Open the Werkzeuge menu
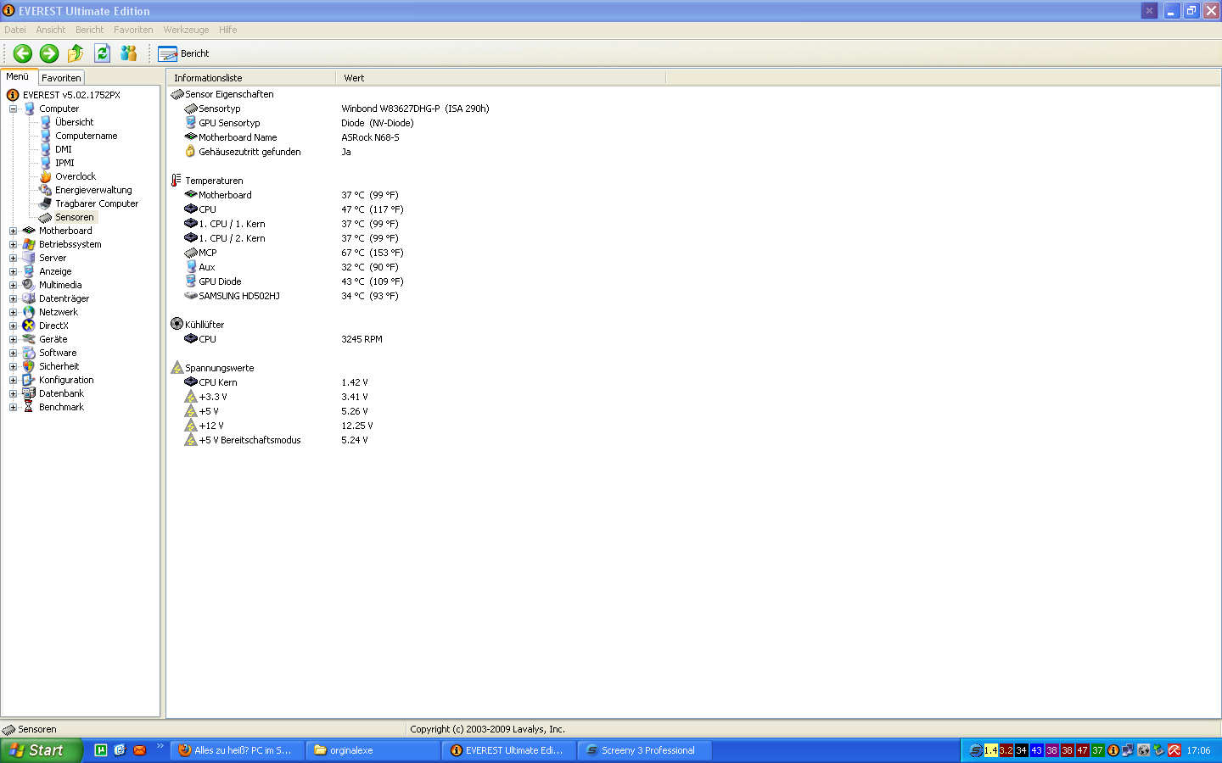This screenshot has width=1222, height=763. coord(186,30)
